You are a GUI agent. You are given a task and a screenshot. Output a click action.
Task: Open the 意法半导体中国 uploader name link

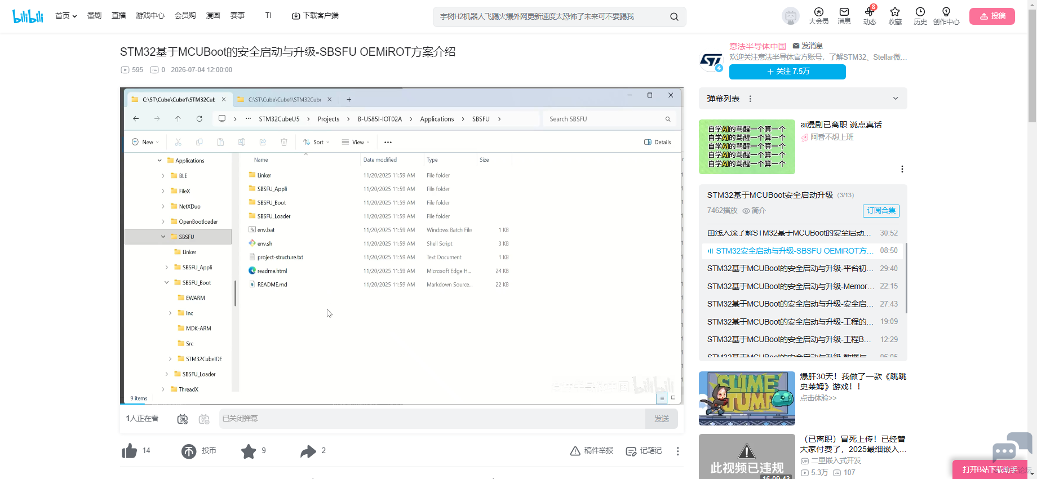click(757, 46)
